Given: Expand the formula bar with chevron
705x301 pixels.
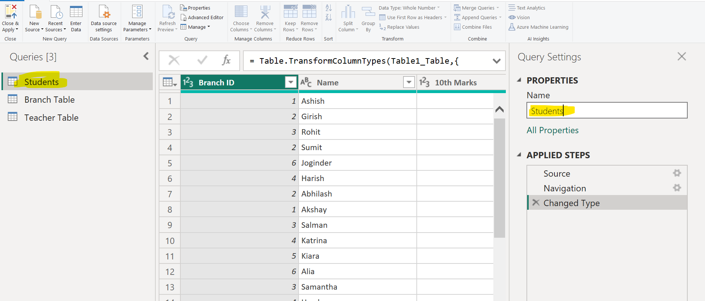Looking at the screenshot, I should [x=497, y=61].
